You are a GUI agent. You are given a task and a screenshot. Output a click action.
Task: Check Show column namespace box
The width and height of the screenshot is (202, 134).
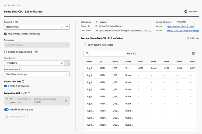[x=85, y=45]
